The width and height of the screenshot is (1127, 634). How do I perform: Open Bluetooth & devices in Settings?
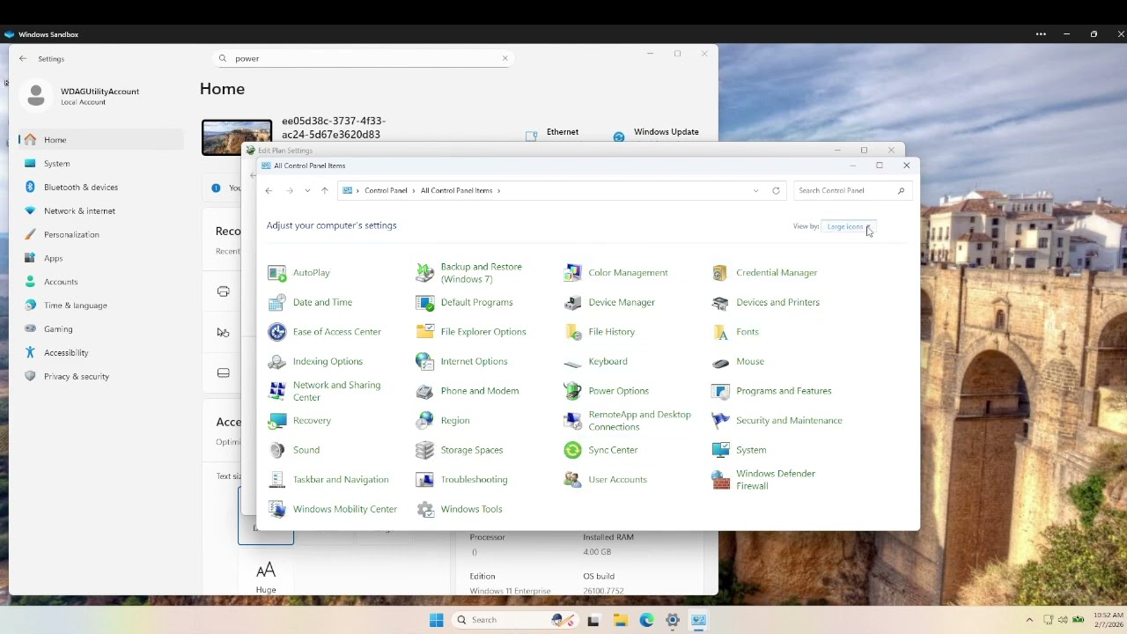pyautogui.click(x=100, y=188)
